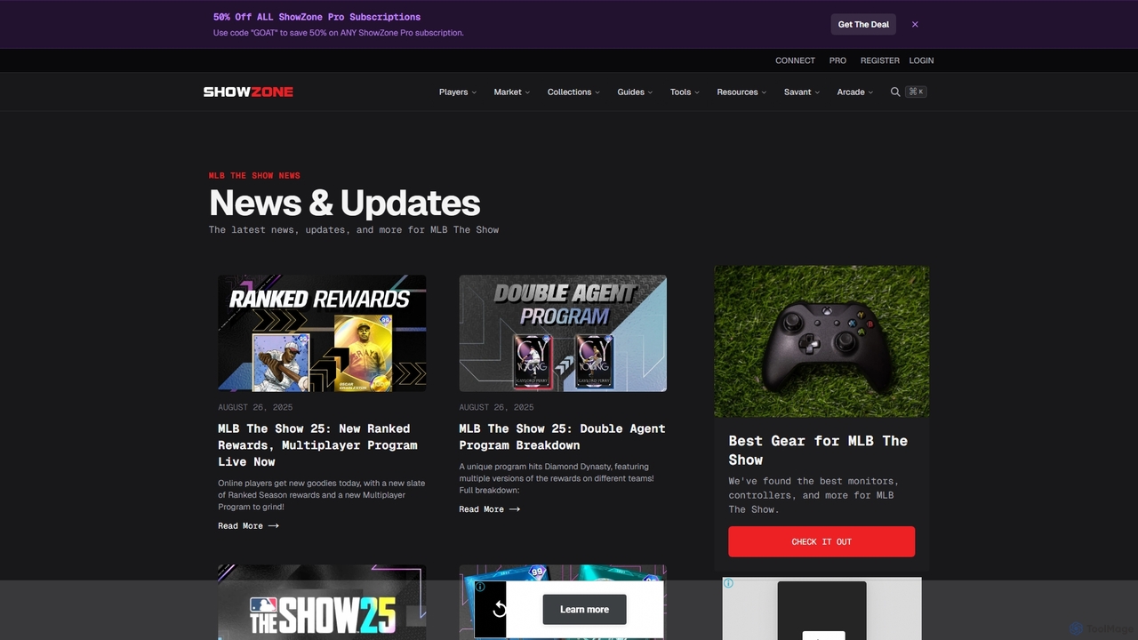This screenshot has height=640, width=1138.
Task: Click the MLB THE SHOW NEWS label
Action: 254,175
